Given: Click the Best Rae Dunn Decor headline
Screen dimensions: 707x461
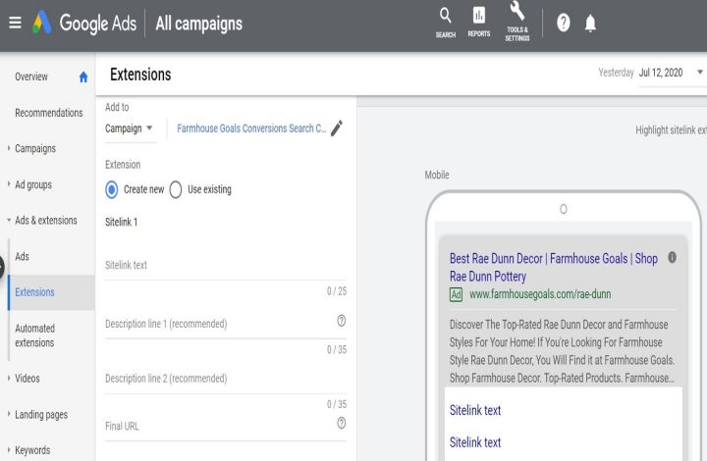Looking at the screenshot, I should pyautogui.click(x=554, y=267).
